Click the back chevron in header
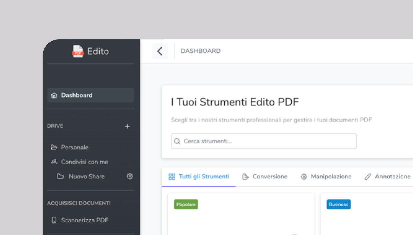Screen dimensions: 413x235 160,51
